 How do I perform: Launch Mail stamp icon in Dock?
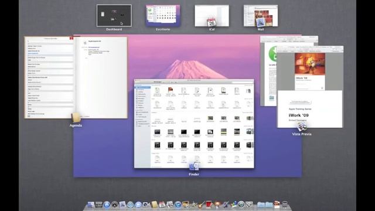(x=122, y=205)
